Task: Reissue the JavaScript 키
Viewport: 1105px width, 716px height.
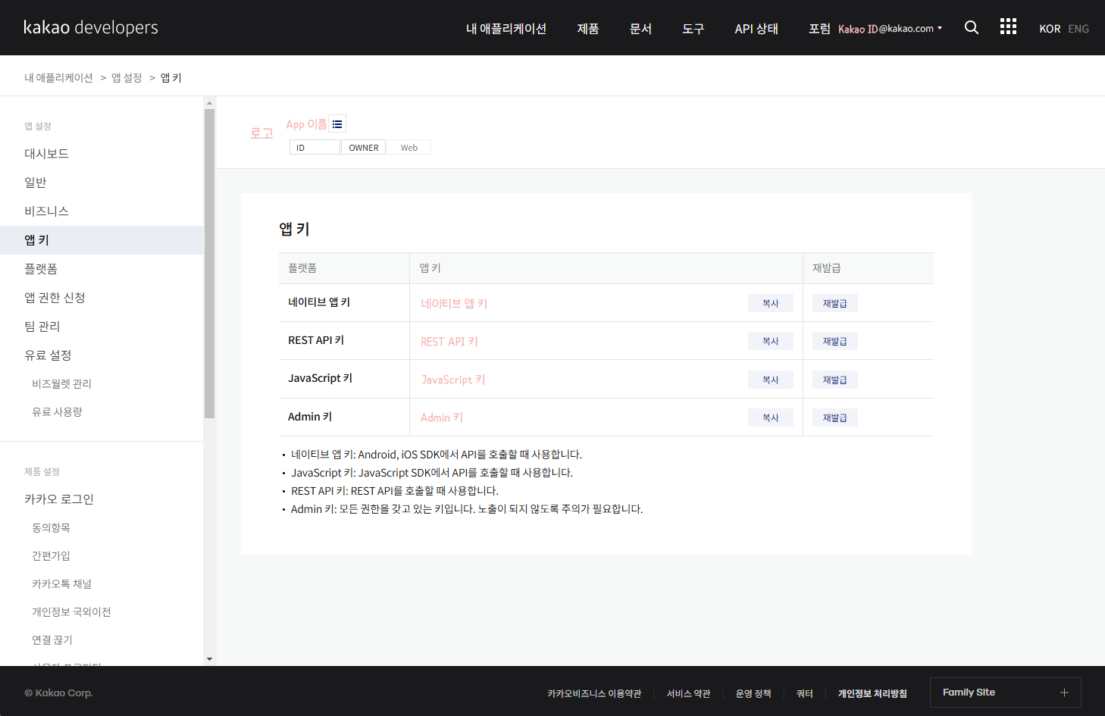Action: 835,380
